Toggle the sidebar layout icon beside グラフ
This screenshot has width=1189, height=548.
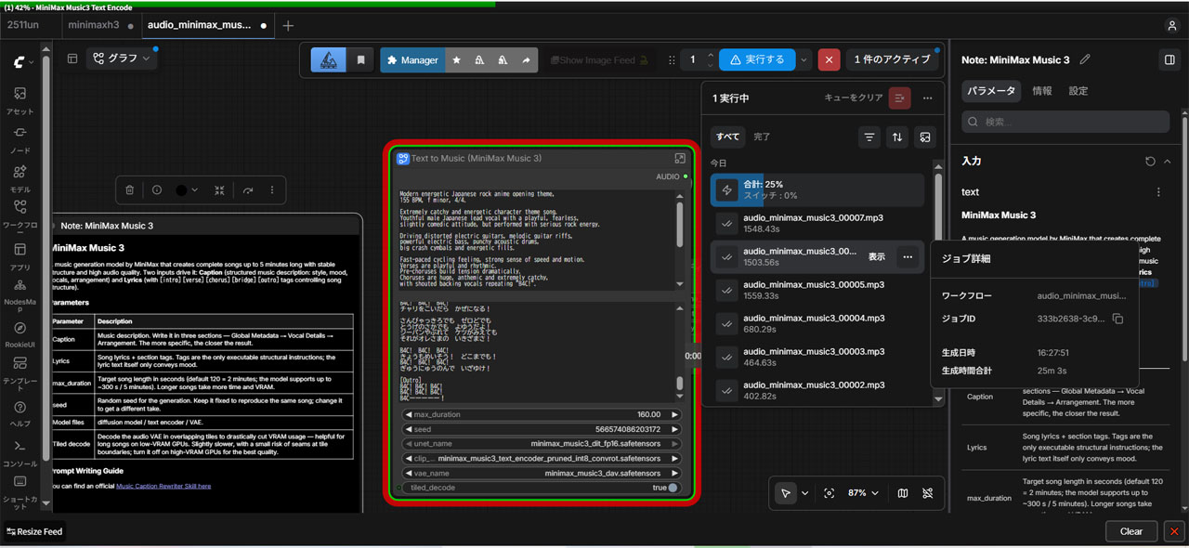(x=72, y=59)
